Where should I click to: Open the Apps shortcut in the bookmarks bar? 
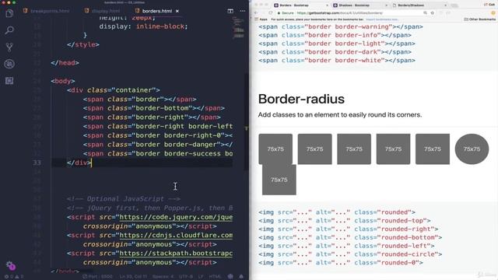(x=261, y=19)
